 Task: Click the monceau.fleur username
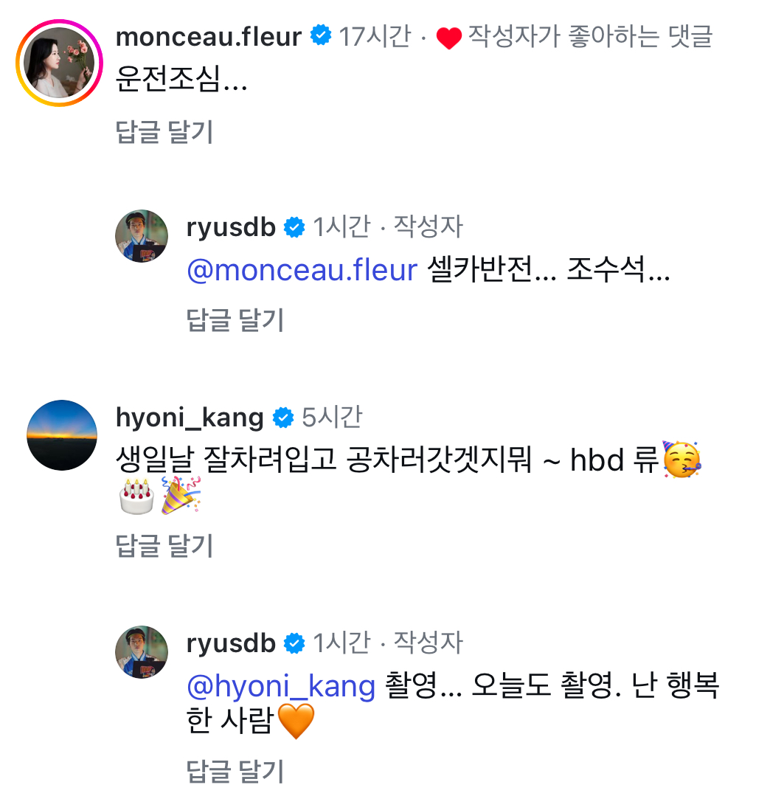tap(209, 37)
